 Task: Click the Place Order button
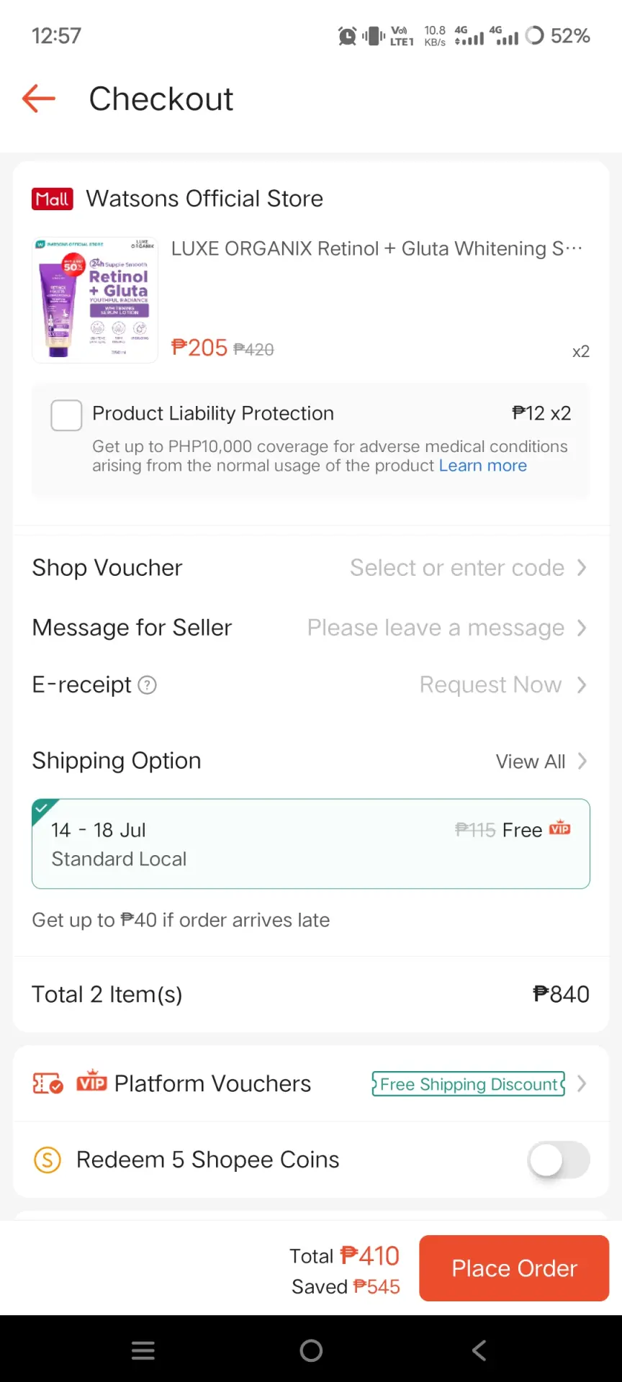[514, 1268]
